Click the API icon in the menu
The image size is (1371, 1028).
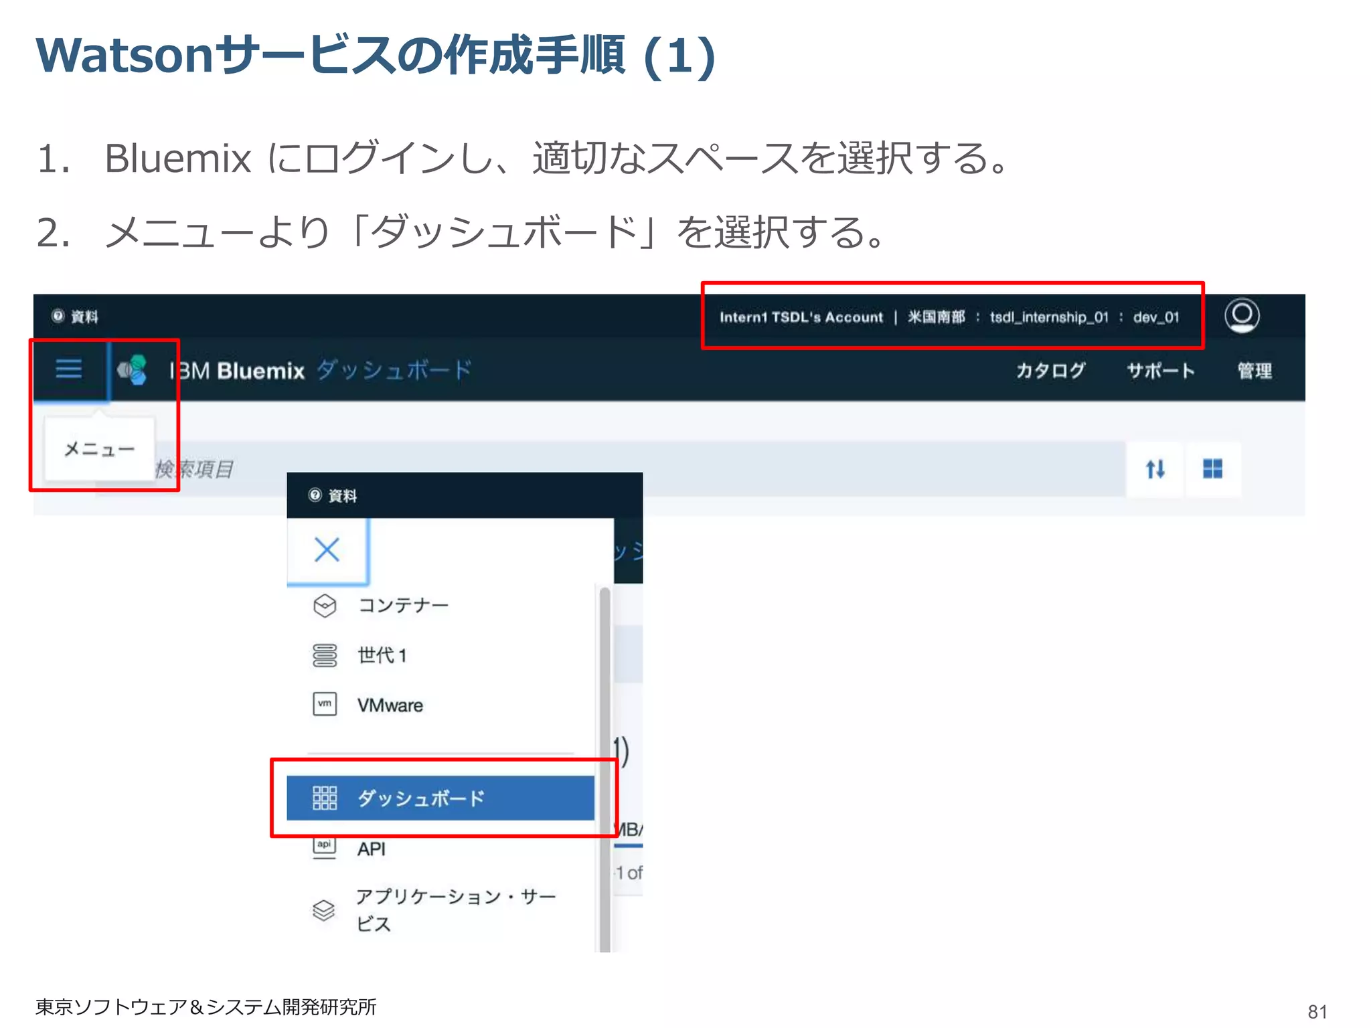[x=325, y=847]
